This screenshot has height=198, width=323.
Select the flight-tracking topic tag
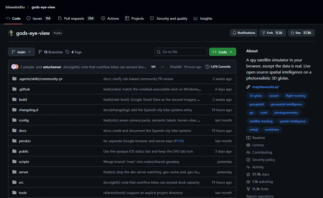(295, 96)
